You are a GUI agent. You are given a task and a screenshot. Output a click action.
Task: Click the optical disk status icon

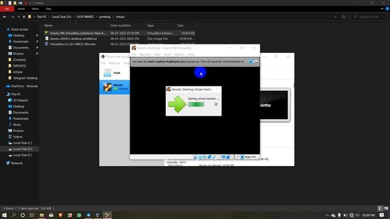200,157
